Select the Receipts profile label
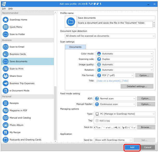Screen dimensions: 159x152 click(x=14, y=103)
